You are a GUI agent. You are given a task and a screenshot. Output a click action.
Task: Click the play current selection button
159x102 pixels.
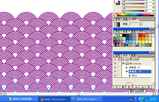[129, 87]
